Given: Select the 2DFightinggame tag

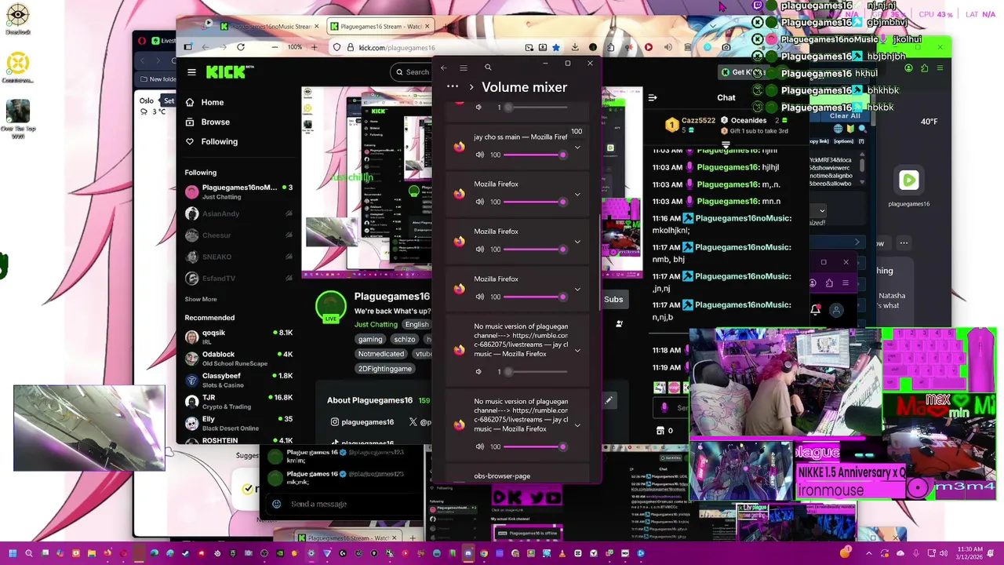Looking at the screenshot, I should click(385, 369).
